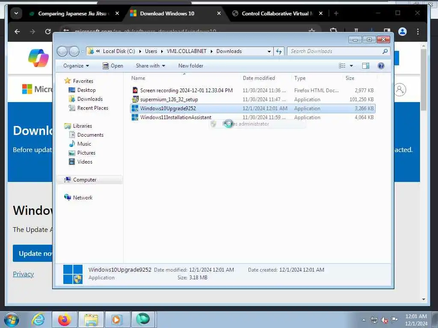Open Windows Explorer taskbar button
This screenshot has height=328, width=438.
(x=91, y=319)
